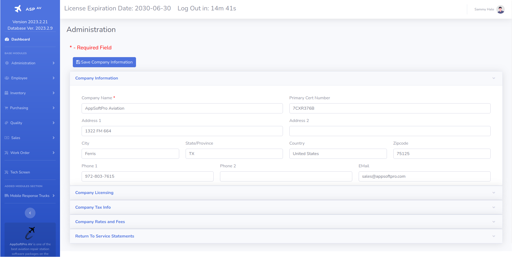This screenshot has height=257, width=512.
Task: Expand the Company Licensing section
Action: point(94,193)
